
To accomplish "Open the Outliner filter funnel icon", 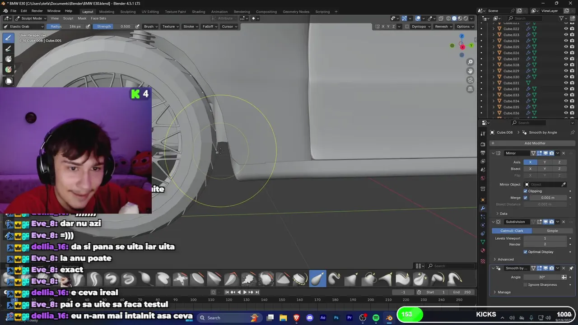I will point(561,19).
